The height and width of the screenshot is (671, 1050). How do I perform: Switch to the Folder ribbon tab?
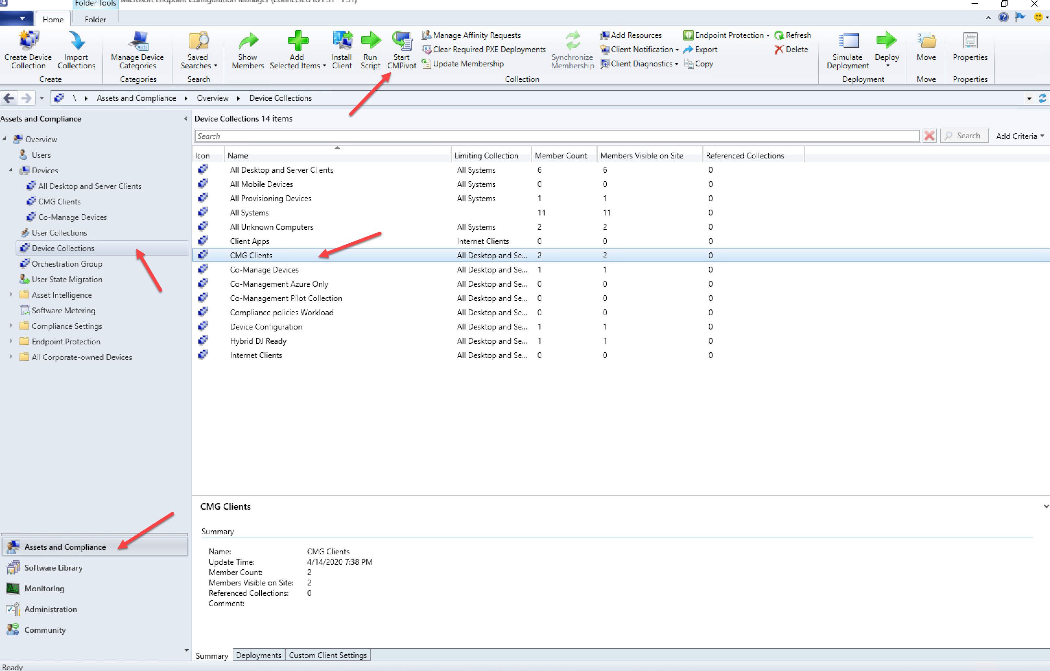(x=95, y=19)
